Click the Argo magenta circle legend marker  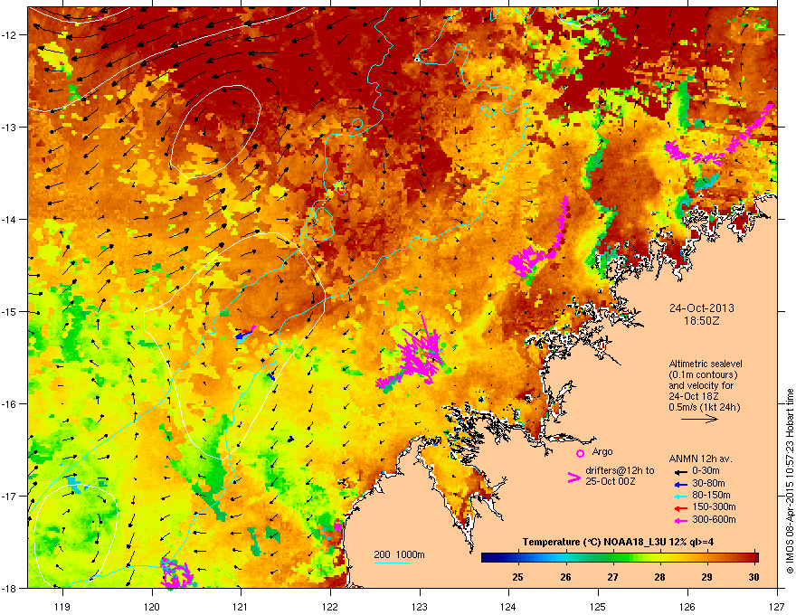click(x=580, y=453)
